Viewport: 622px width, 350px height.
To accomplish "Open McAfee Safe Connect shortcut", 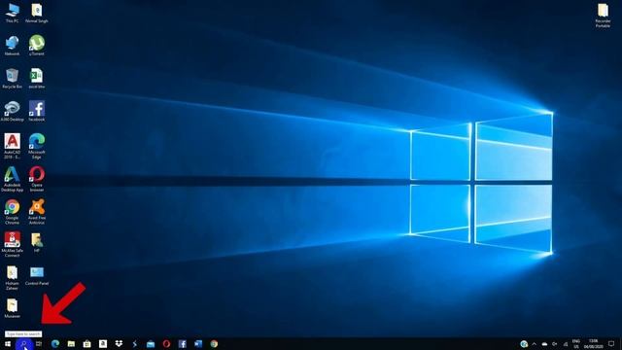I will click(x=13, y=245).
